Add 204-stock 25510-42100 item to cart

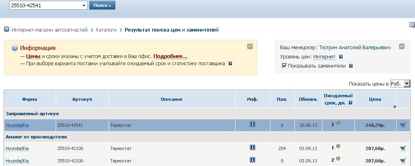point(403,148)
